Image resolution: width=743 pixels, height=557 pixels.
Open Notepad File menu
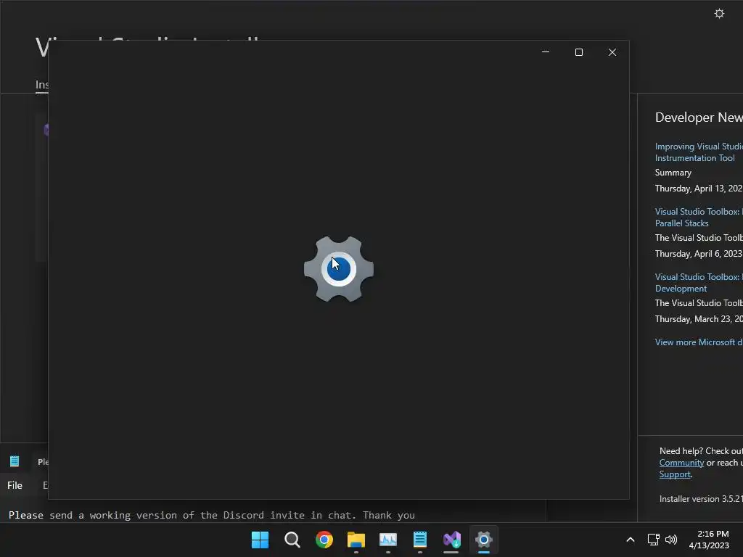pos(15,485)
